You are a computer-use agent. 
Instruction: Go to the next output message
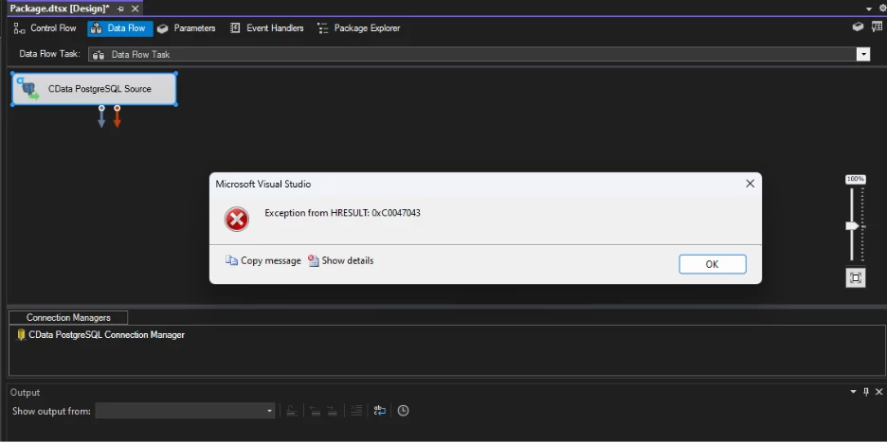(x=333, y=411)
